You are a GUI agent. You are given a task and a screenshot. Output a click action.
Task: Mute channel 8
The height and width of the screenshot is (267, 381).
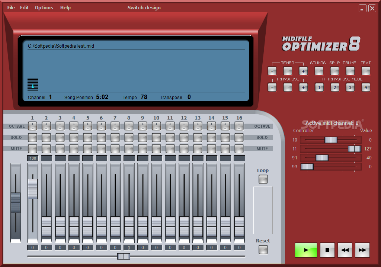[x=129, y=149]
